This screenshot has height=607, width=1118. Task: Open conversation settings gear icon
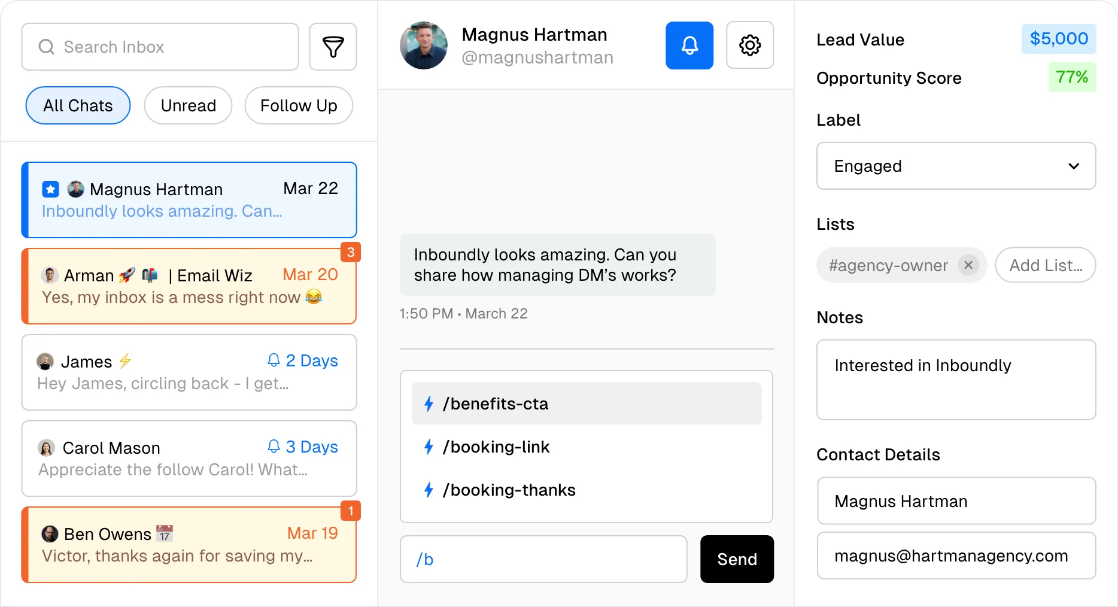750,45
